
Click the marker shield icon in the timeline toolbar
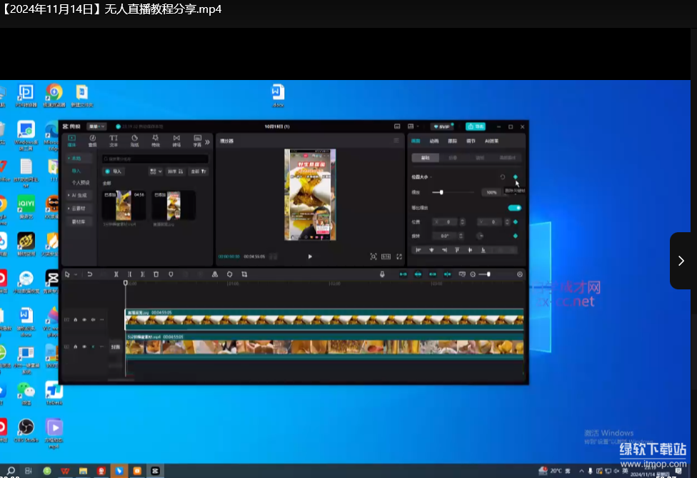pyautogui.click(x=171, y=274)
